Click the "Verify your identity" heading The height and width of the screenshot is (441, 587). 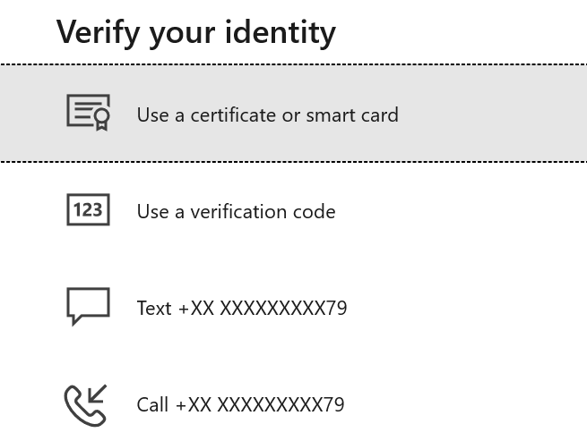tap(195, 32)
